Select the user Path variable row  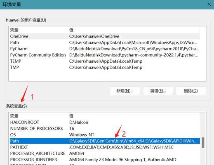105,42
